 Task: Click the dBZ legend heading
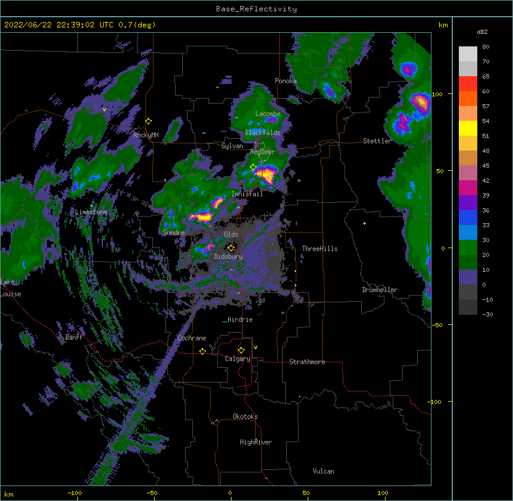tap(482, 32)
